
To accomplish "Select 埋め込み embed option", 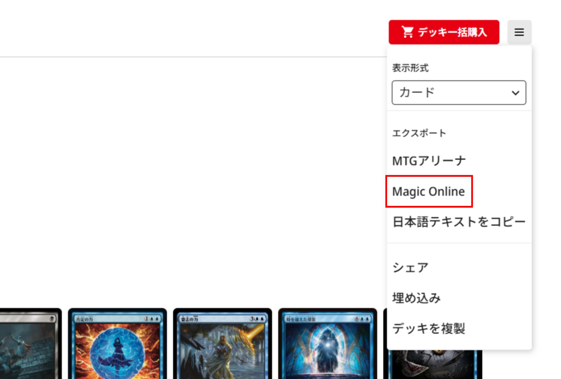I will pyautogui.click(x=416, y=298).
